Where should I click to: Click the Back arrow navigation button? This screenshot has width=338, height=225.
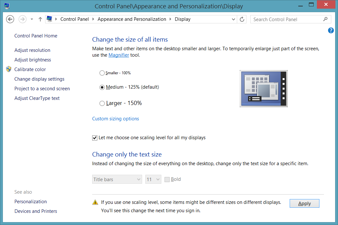10,19
